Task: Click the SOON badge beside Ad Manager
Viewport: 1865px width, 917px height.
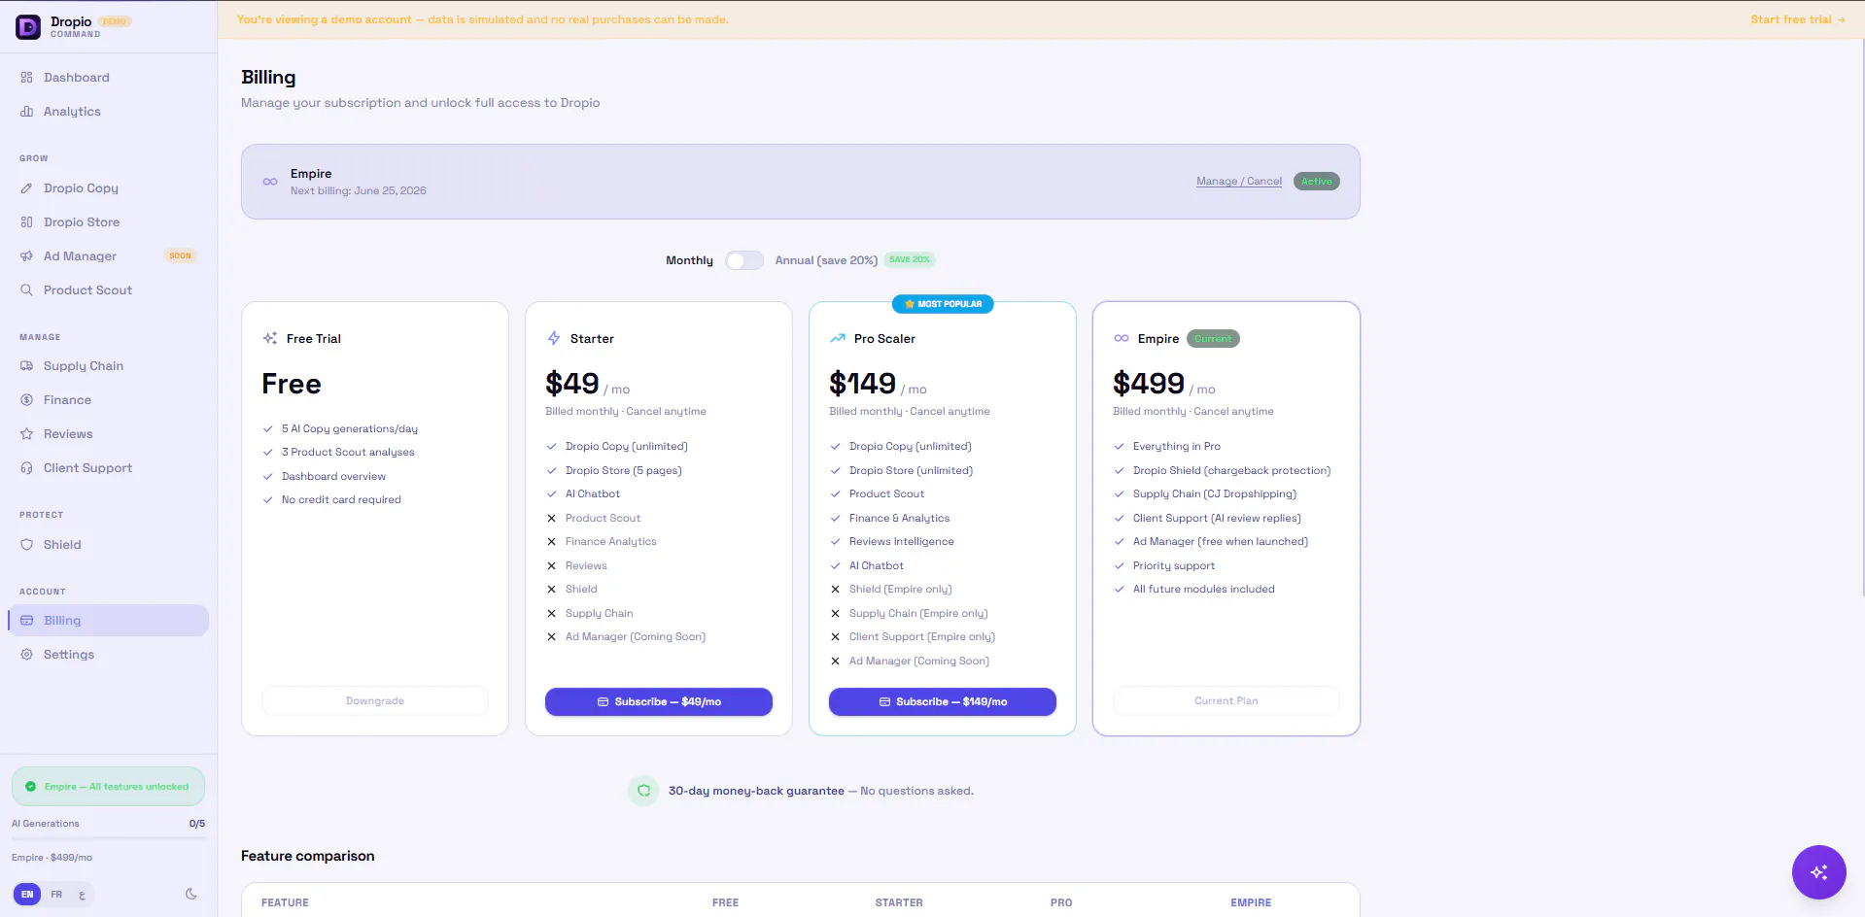Action: pos(181,256)
